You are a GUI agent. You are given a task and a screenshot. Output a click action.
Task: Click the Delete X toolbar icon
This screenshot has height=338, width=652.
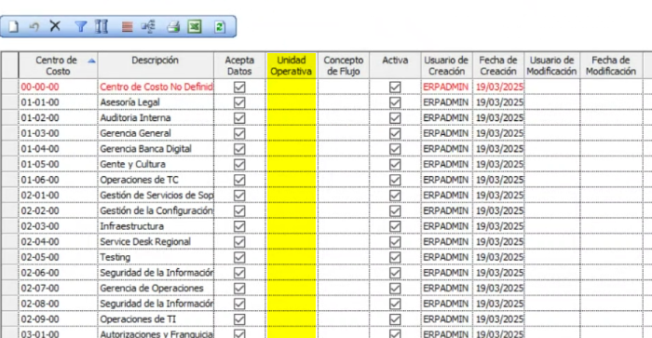[55, 26]
